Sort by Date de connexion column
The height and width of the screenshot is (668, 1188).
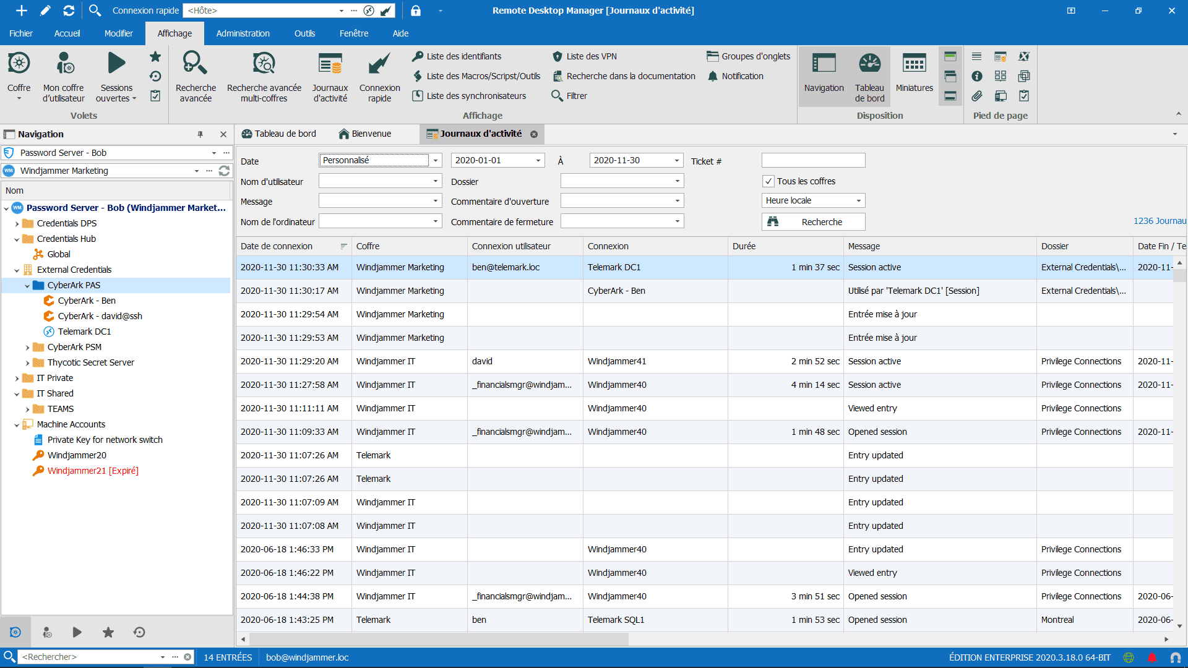point(293,246)
